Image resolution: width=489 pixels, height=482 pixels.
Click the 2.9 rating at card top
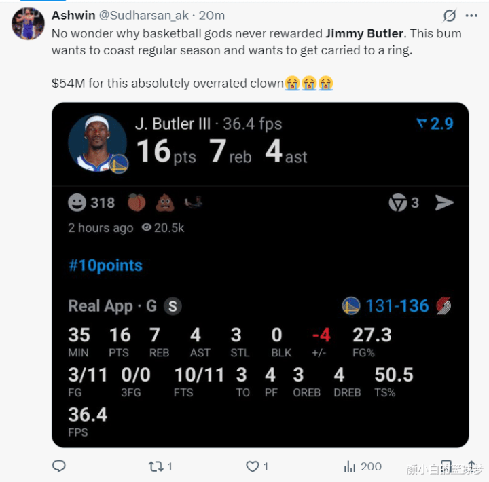click(435, 124)
